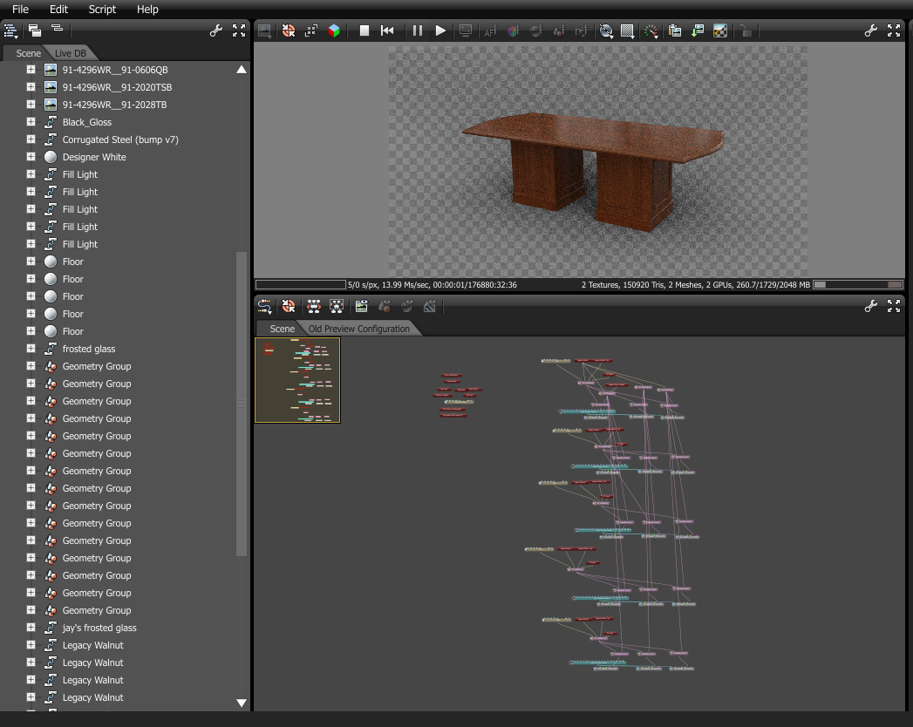Click the GPU memory usage bar
Viewport: 913px width, 727px height.
(858, 285)
